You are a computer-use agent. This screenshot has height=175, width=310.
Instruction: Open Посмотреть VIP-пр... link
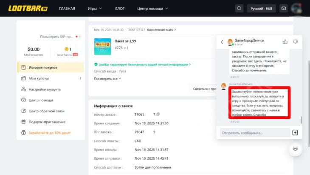60,37
